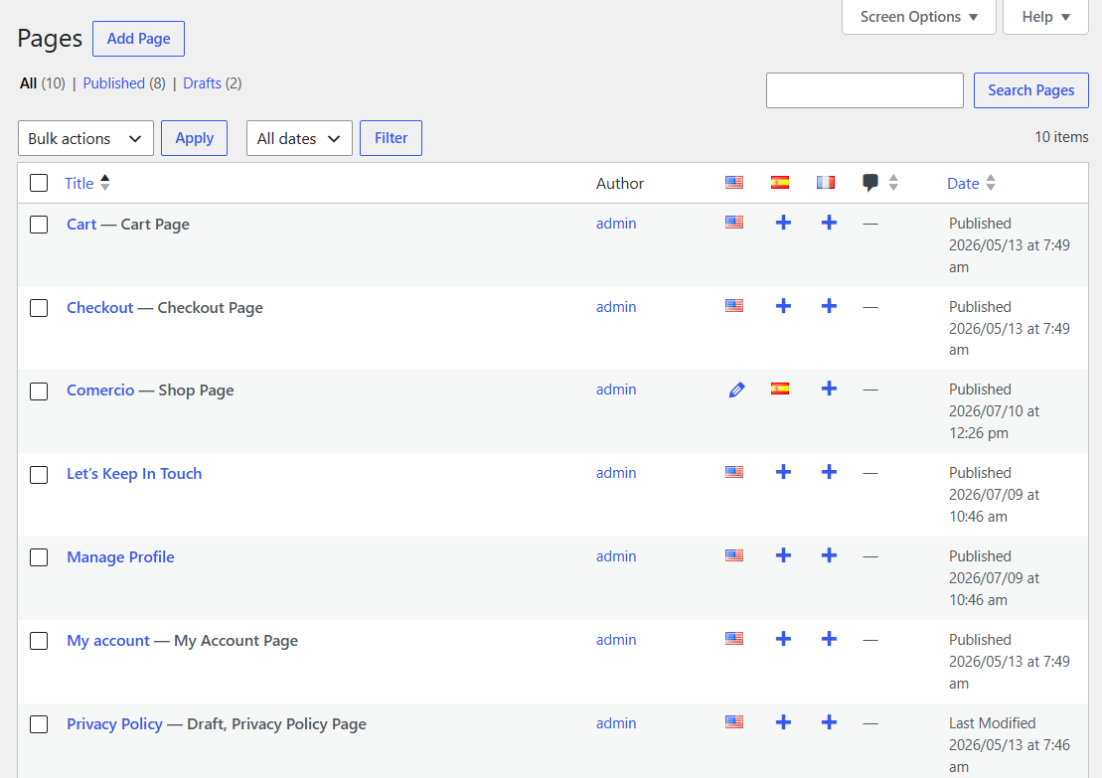Open US flag icon in Checkout row
The image size is (1102, 778).
tap(733, 306)
